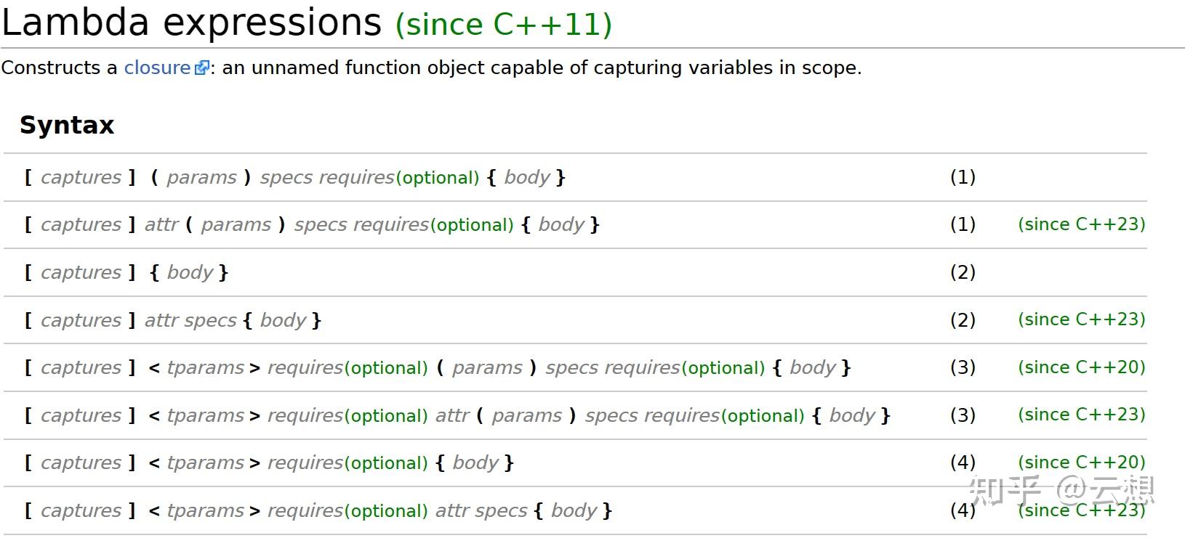Click the (2) number on the row without version note

(x=963, y=272)
